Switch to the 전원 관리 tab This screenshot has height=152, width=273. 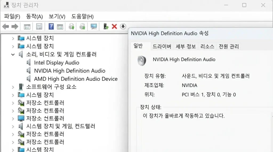click(x=228, y=47)
